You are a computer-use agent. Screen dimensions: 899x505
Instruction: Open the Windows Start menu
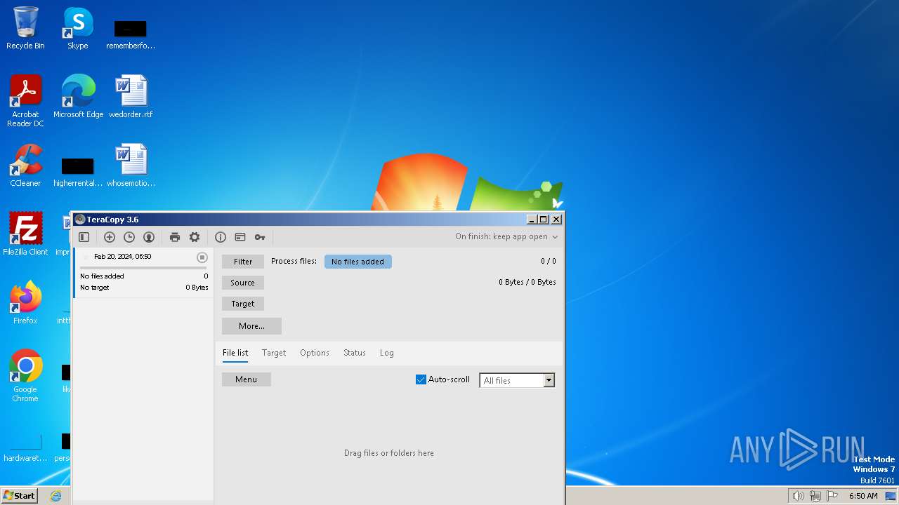[20, 495]
